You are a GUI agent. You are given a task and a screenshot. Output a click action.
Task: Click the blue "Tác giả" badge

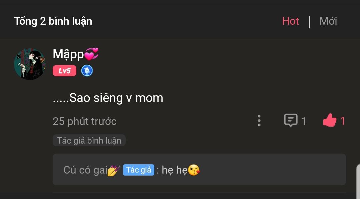138,170
